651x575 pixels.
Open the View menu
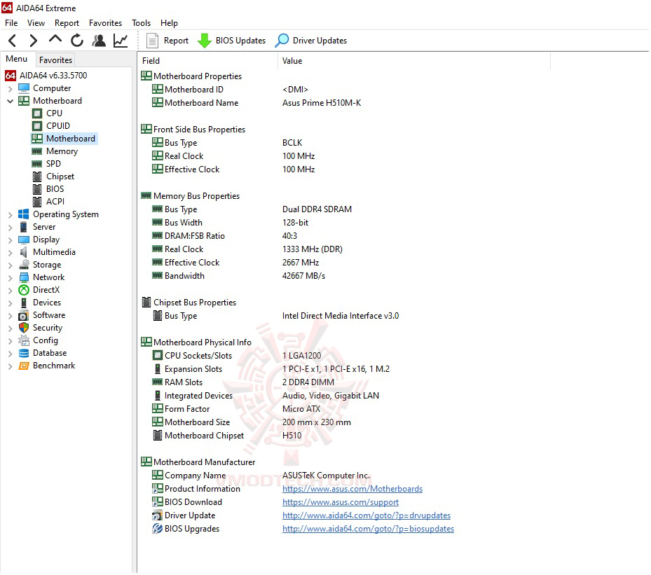pyautogui.click(x=36, y=23)
